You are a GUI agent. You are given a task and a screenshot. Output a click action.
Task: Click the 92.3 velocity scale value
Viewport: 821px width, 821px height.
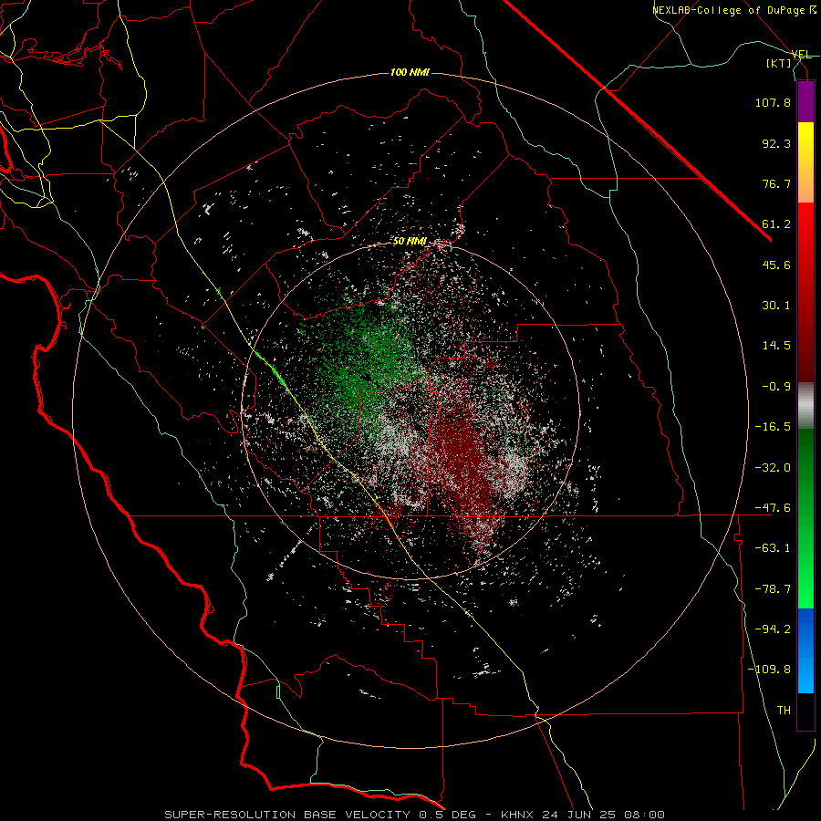776,143
